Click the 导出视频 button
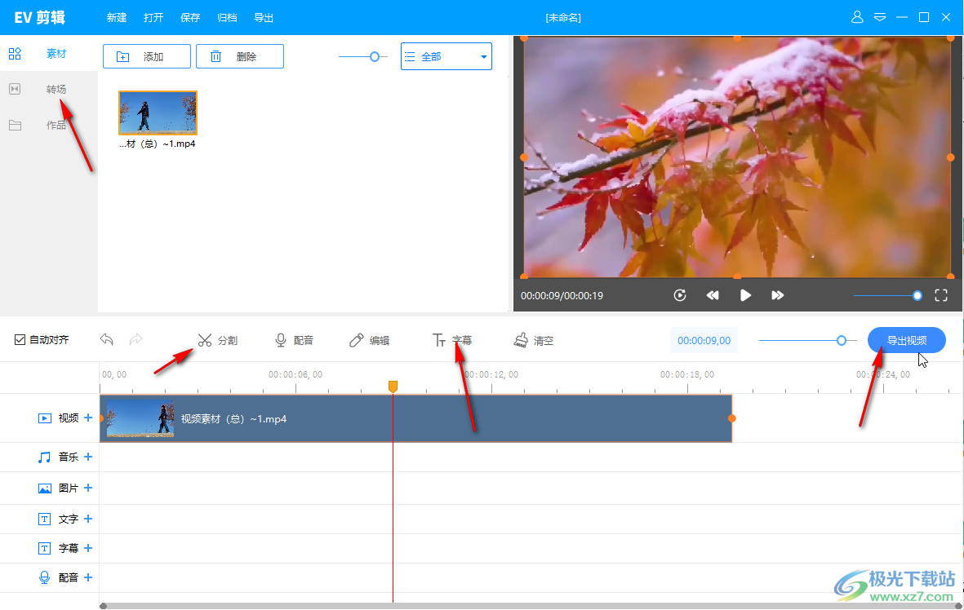The image size is (964, 610). pos(907,340)
